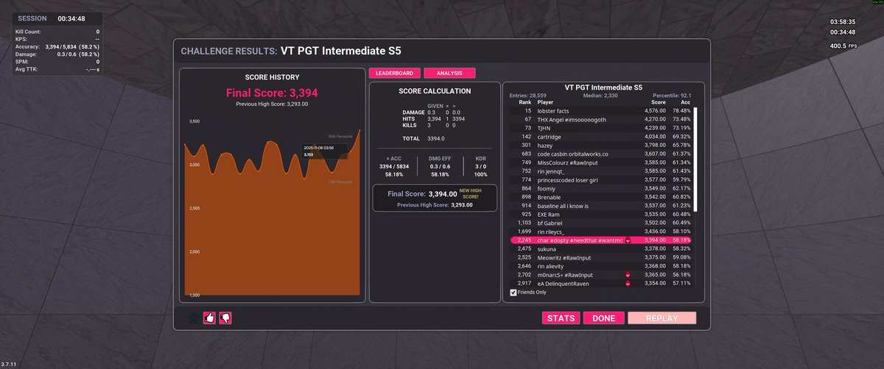Click the Replay button
The height and width of the screenshot is (369, 884).
coord(662,318)
